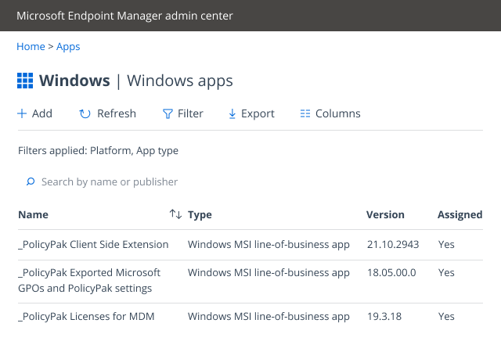Sort by the Assigned column header
This screenshot has height=352, width=501.
pyautogui.click(x=460, y=214)
